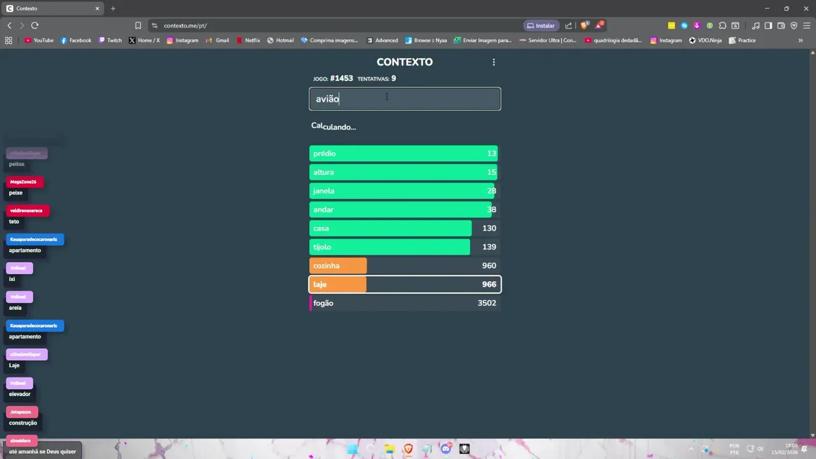Open the Twitch bookmark
This screenshot has height=459, width=816.
click(x=110, y=40)
